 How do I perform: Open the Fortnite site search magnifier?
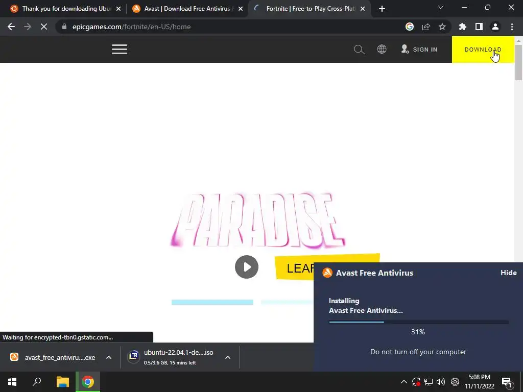tap(359, 50)
